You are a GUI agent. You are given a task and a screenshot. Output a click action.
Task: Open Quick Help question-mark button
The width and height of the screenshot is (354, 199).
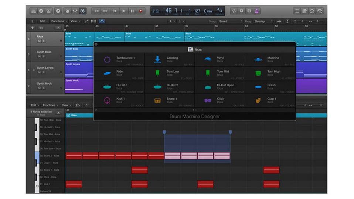pyautogui.click(x=58, y=11)
